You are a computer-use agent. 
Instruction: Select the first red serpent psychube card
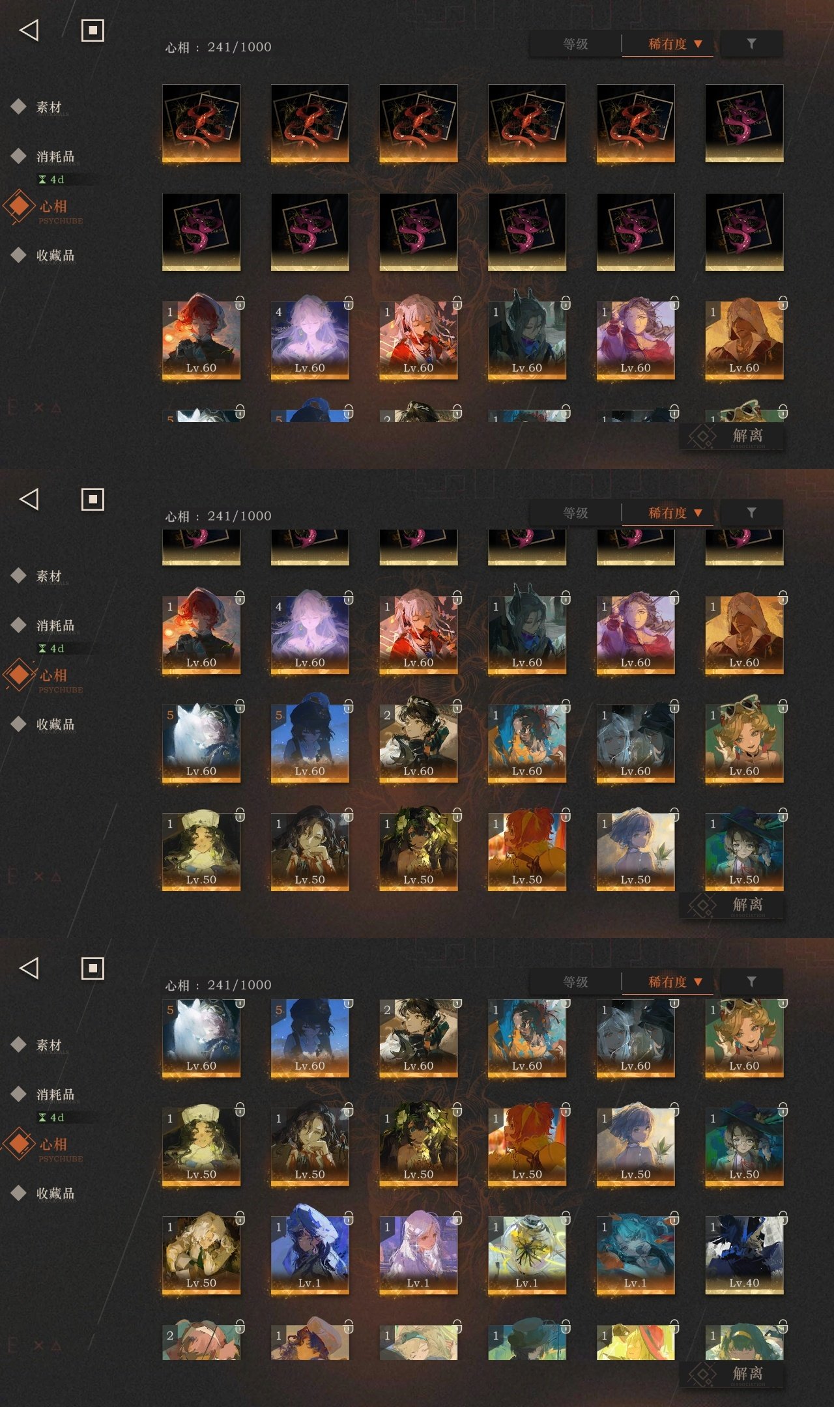201,123
